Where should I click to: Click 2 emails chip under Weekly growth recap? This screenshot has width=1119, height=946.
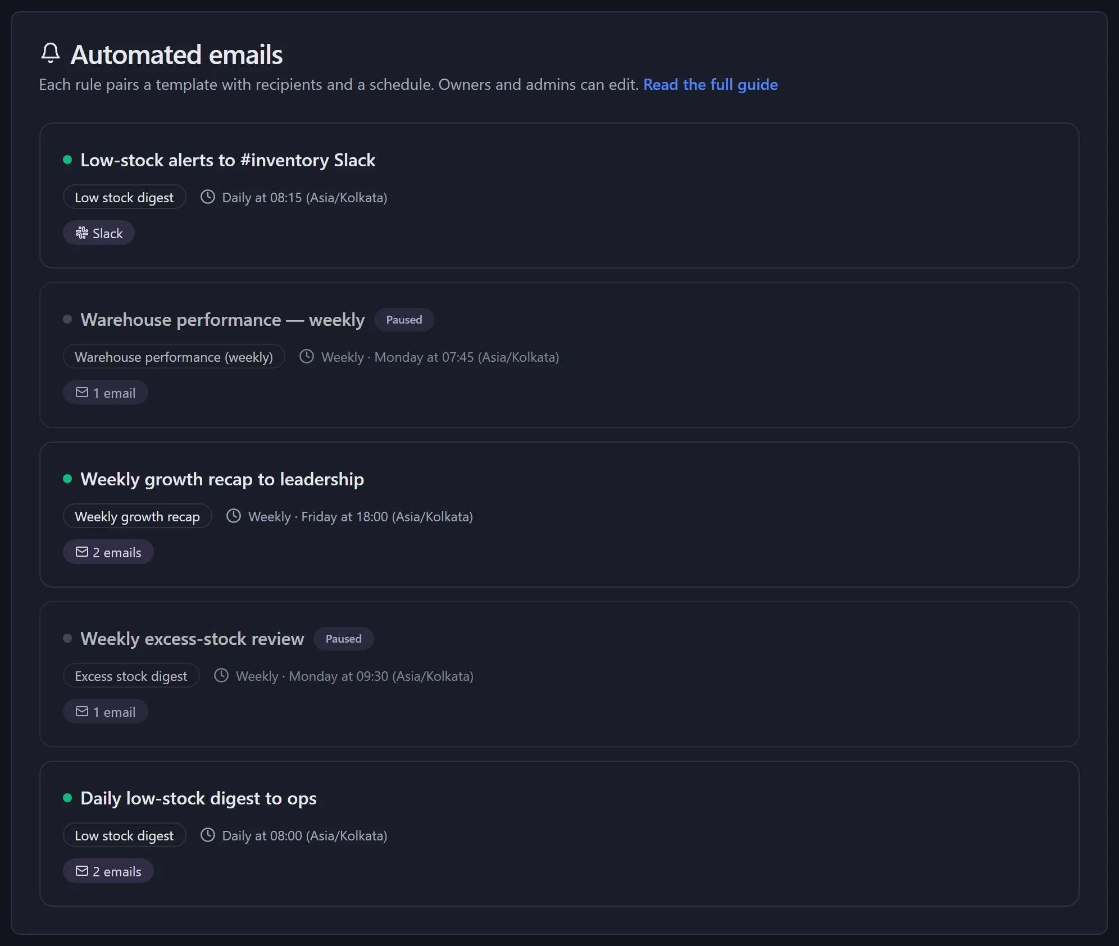click(108, 552)
